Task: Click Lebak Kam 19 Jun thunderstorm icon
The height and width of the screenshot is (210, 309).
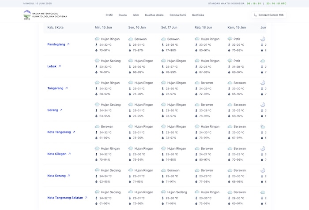Action: tap(230, 61)
